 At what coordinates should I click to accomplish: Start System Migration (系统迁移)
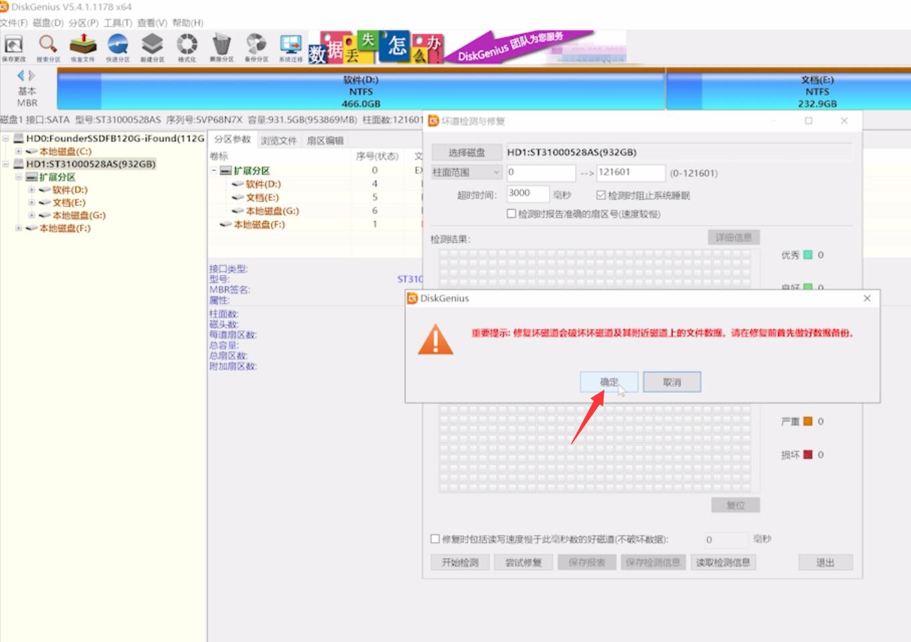point(291,48)
